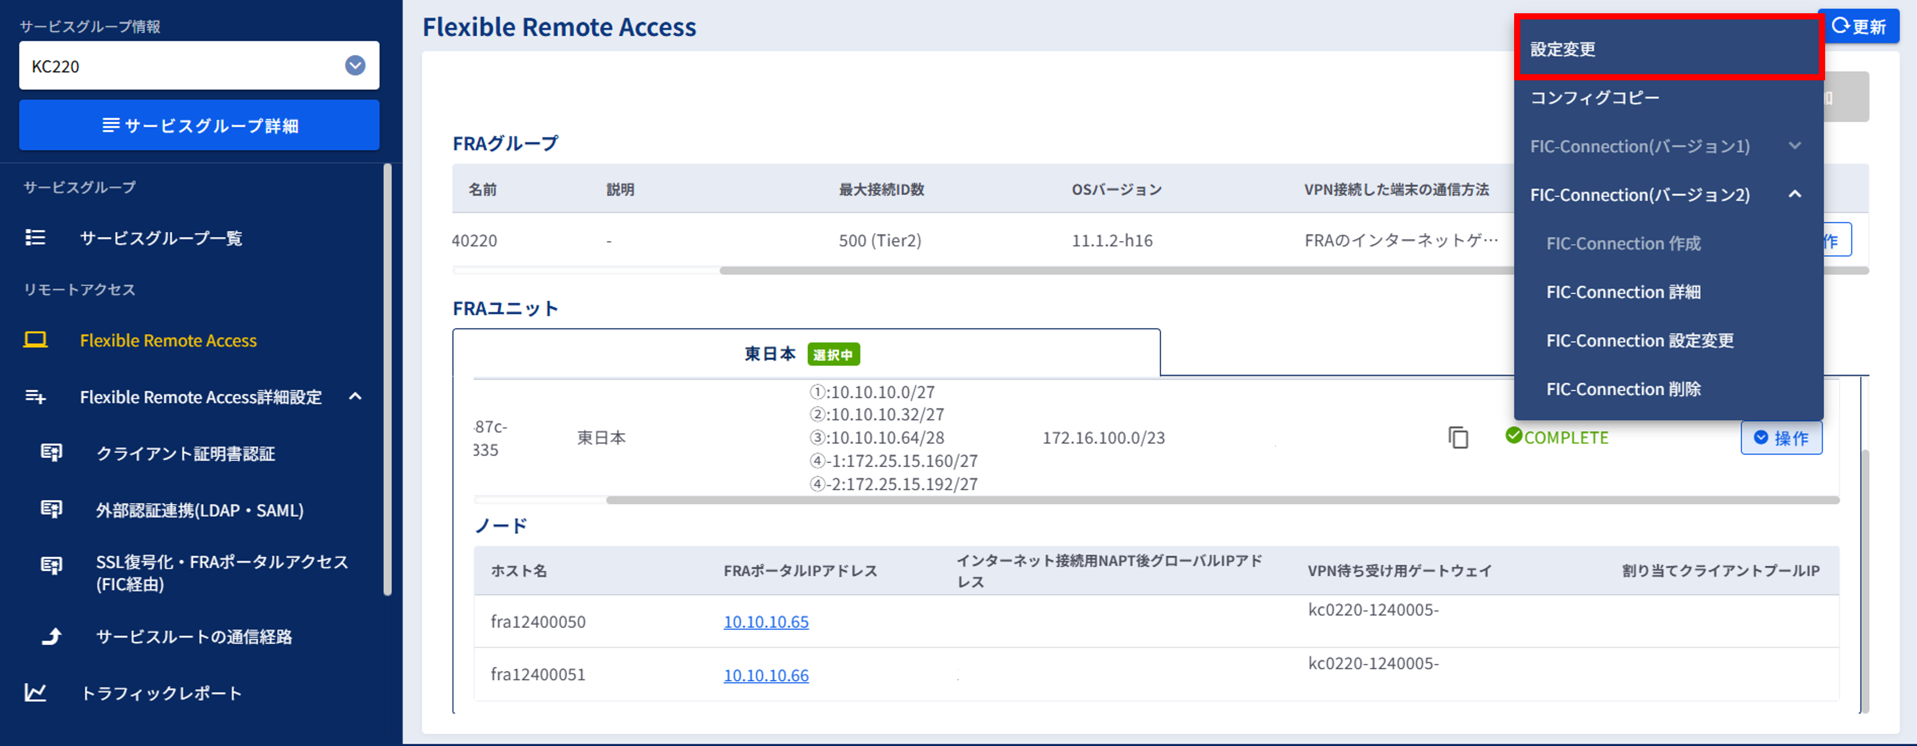This screenshot has width=1917, height=746.
Task: Click the traffic report chart icon
Action: point(35,693)
